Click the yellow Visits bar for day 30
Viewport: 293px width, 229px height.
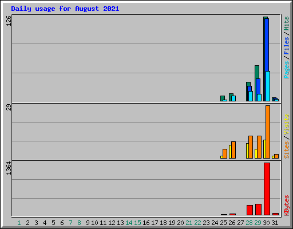pos(264,149)
